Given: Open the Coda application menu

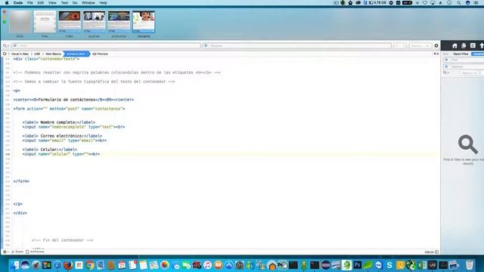Looking at the screenshot, I should pos(18,3).
